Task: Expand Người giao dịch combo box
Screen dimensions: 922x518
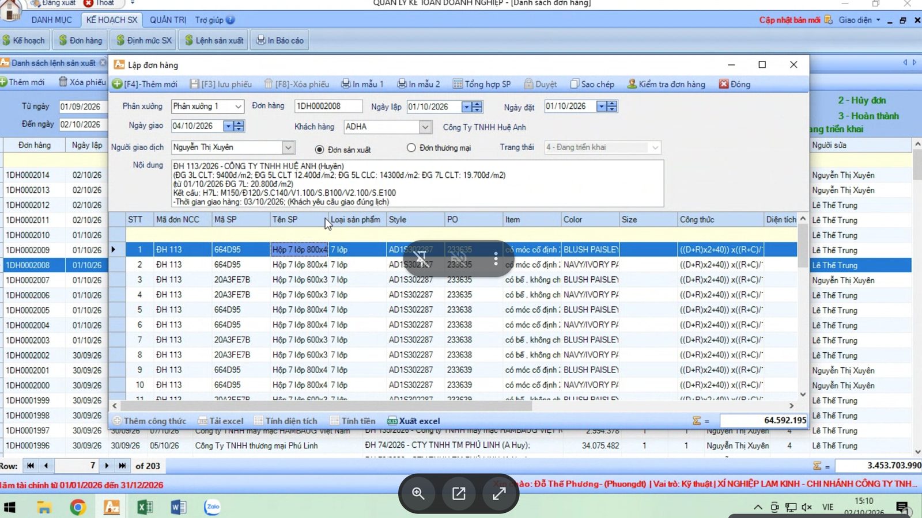Action: click(x=288, y=147)
